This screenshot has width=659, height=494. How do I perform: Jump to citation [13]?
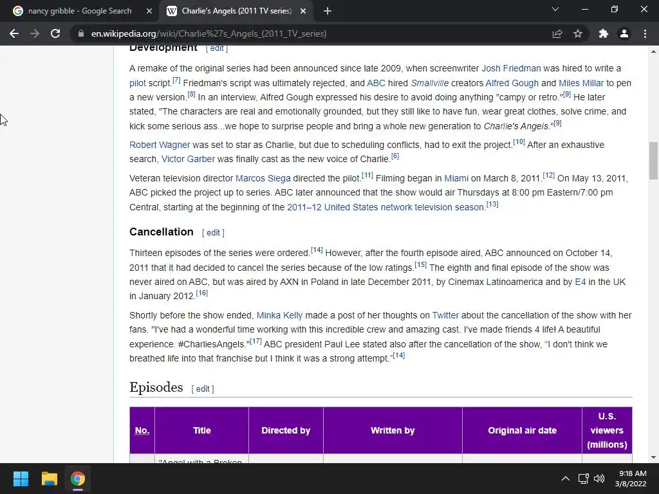pyautogui.click(x=492, y=204)
